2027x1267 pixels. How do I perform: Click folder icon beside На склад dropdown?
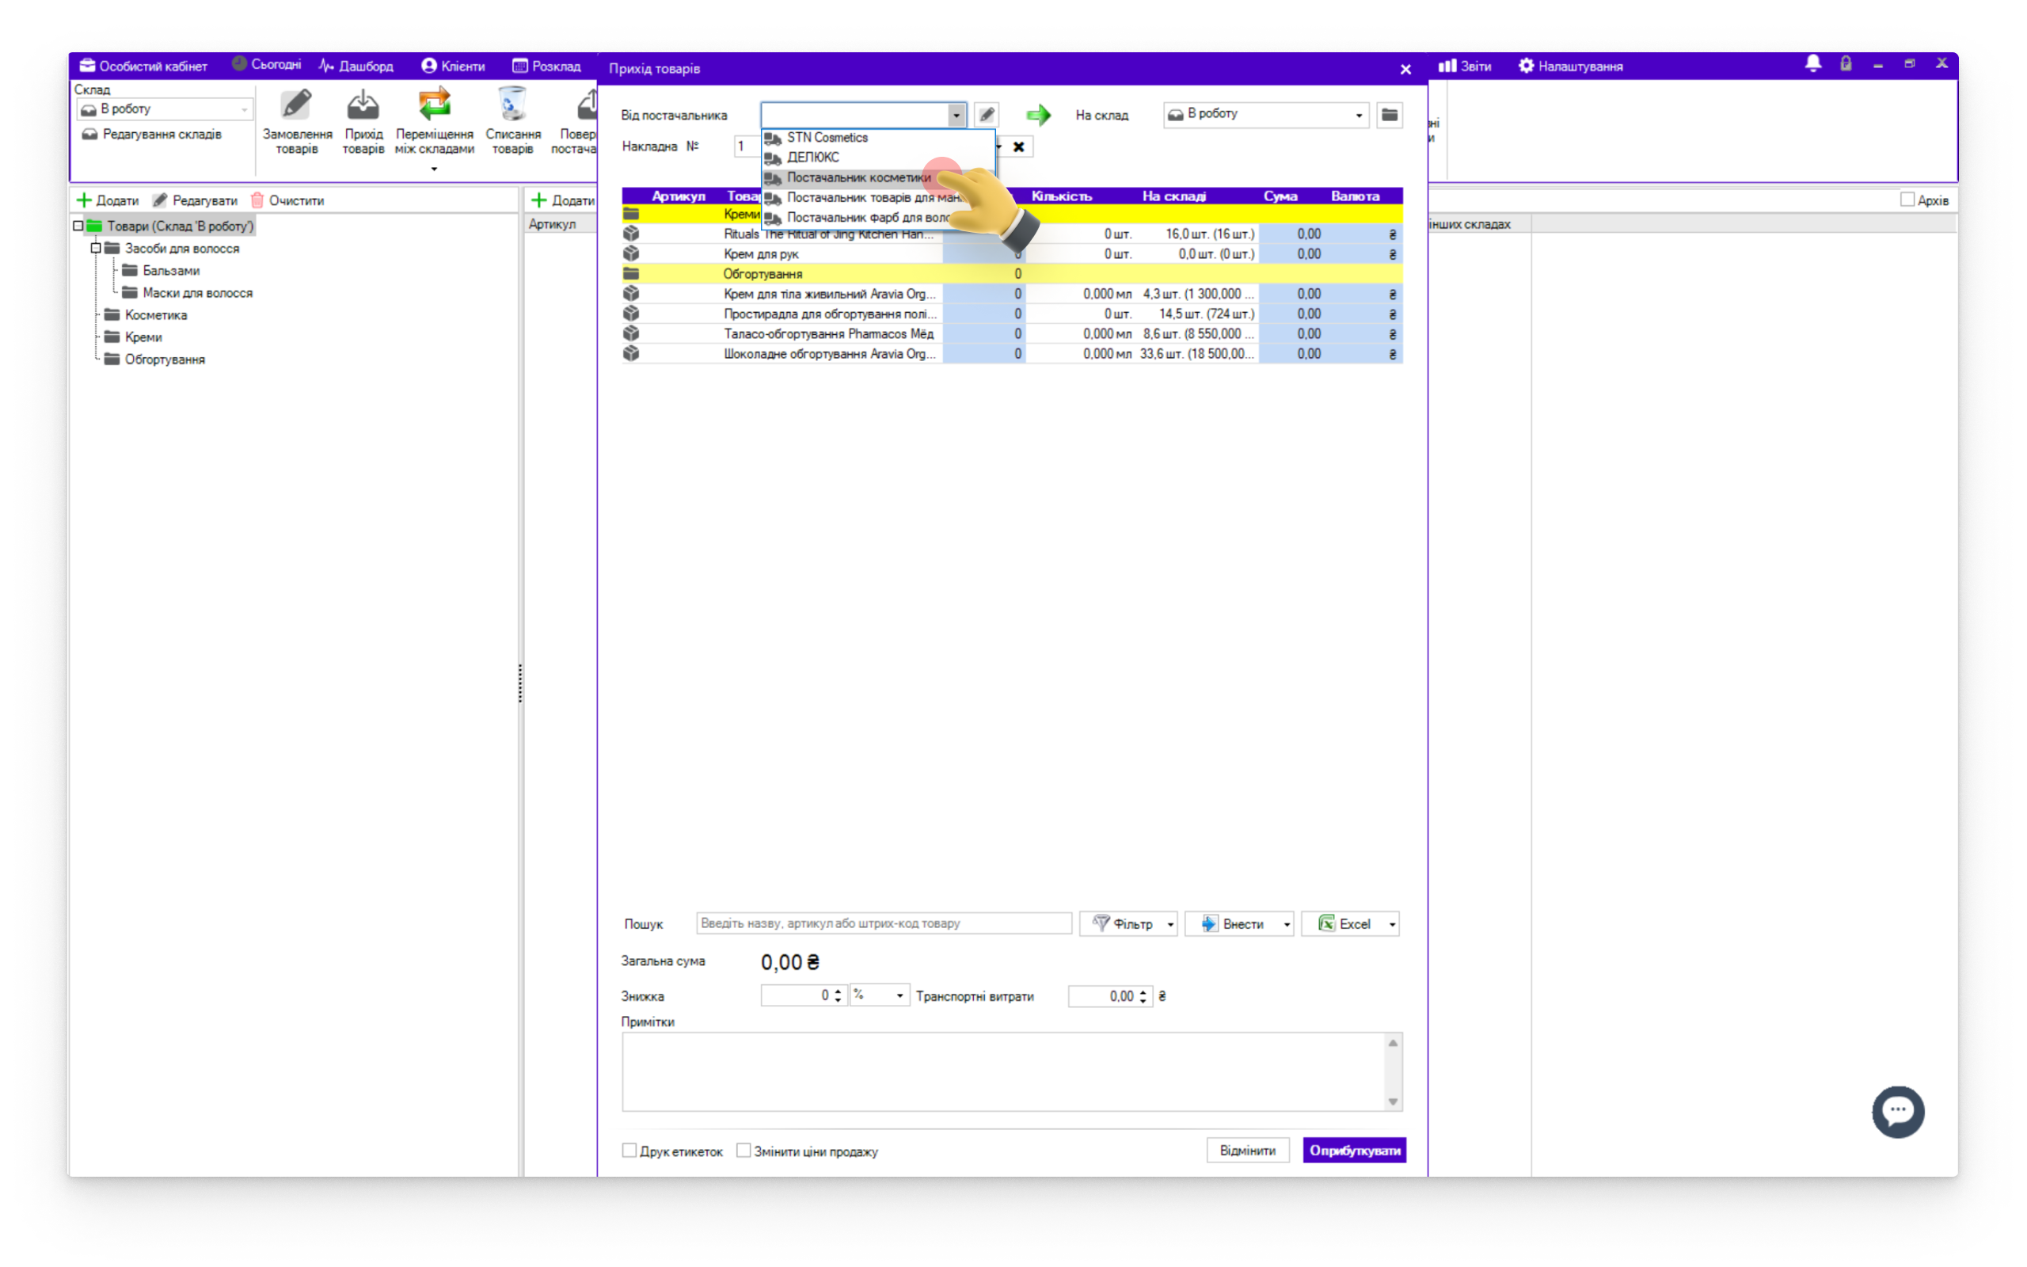point(1390,115)
